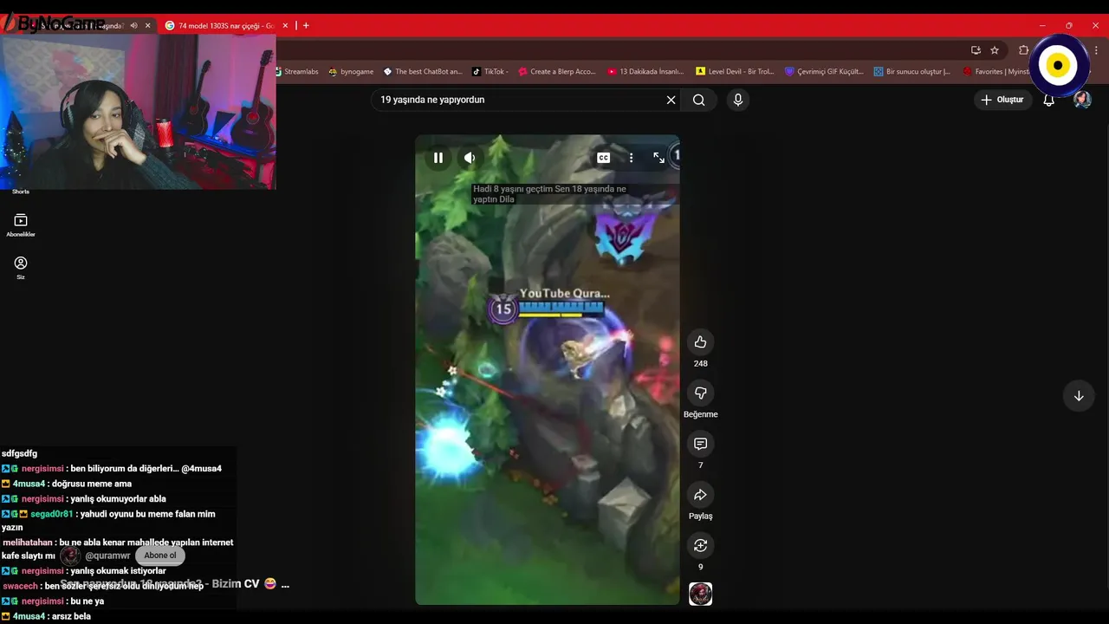Viewport: 1109px width, 624px height.
Task: Mute audio on the first tab
Action: click(133, 26)
